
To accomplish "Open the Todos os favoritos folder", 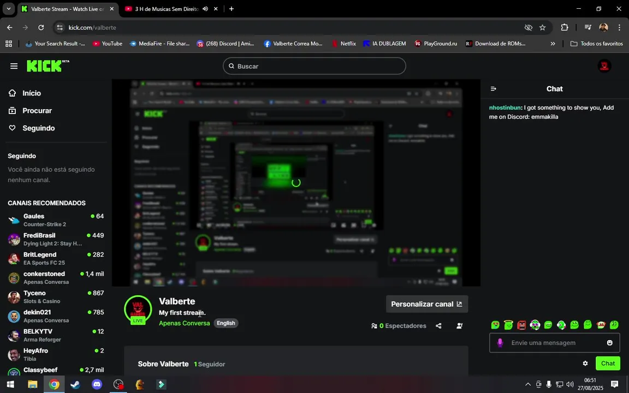I will pyautogui.click(x=596, y=44).
